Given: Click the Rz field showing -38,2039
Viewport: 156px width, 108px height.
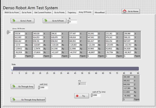Looking at the screenshot, I should coord(20,52).
